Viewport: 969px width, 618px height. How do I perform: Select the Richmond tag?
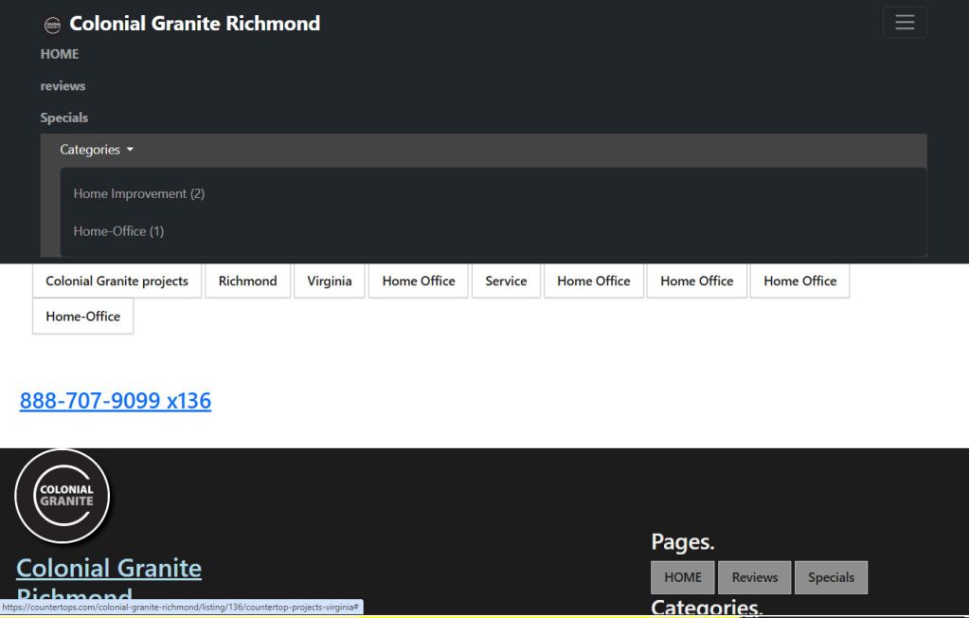247,281
